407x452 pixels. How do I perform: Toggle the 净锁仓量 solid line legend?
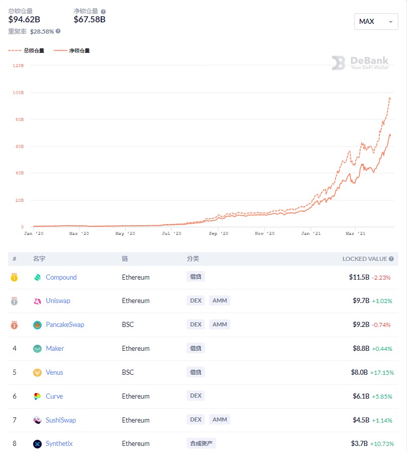point(72,51)
